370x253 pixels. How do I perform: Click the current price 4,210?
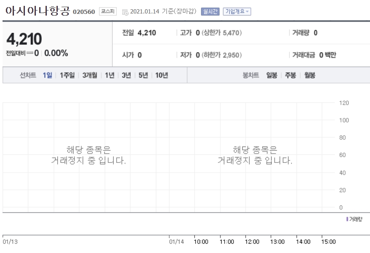click(24, 39)
